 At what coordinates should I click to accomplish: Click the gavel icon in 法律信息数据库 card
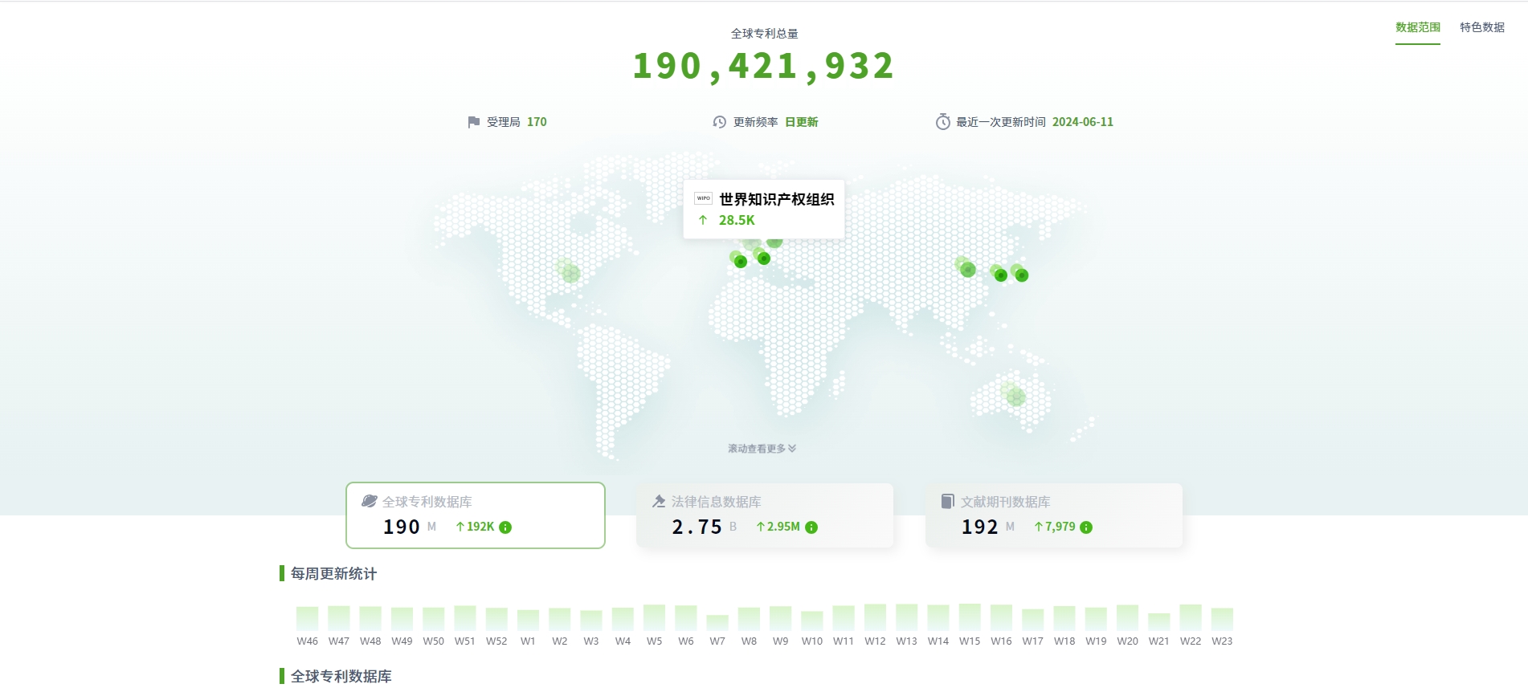click(x=659, y=501)
